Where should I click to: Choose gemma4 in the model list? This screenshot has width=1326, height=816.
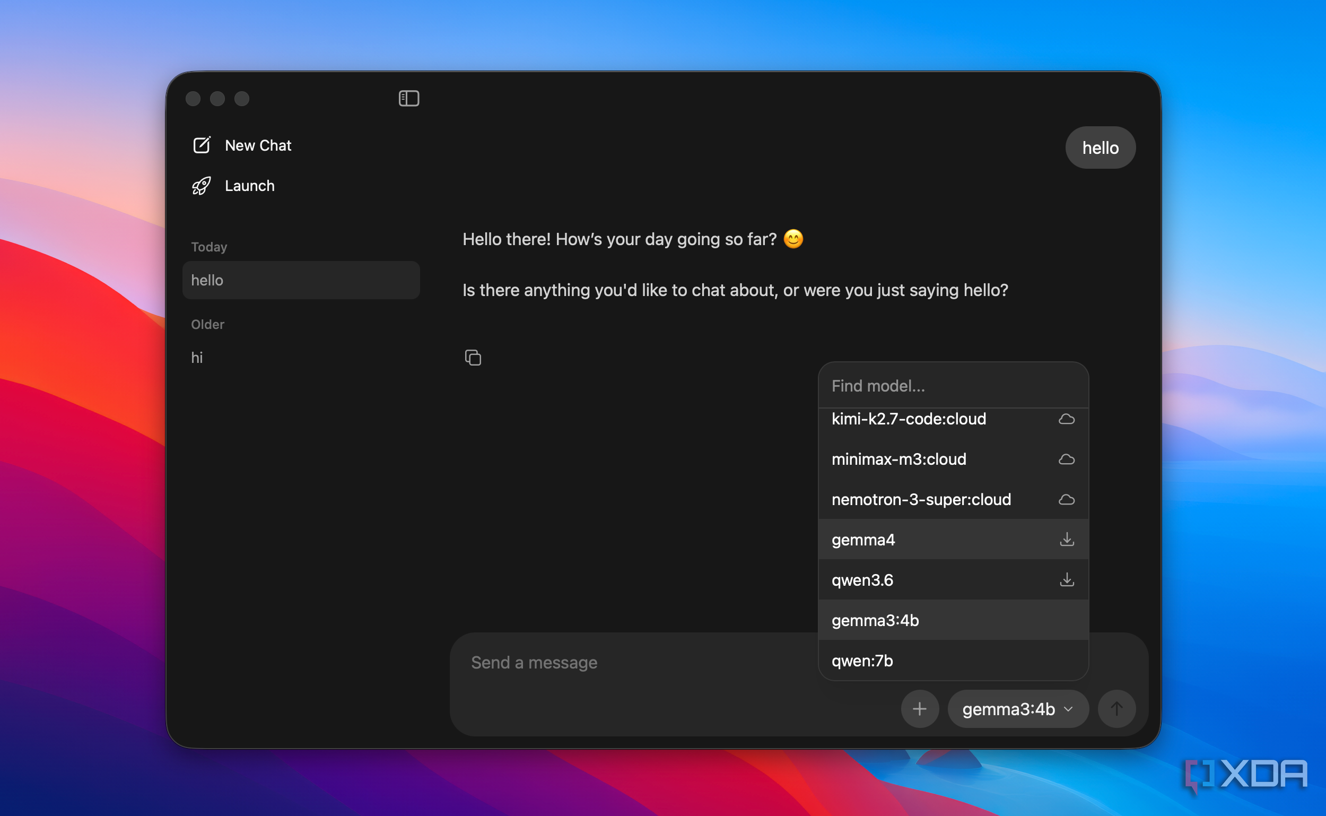click(953, 539)
